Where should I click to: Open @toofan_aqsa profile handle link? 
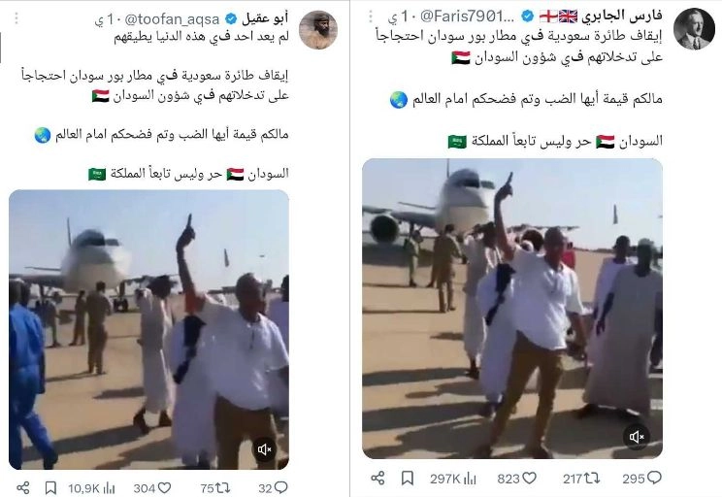172,18
